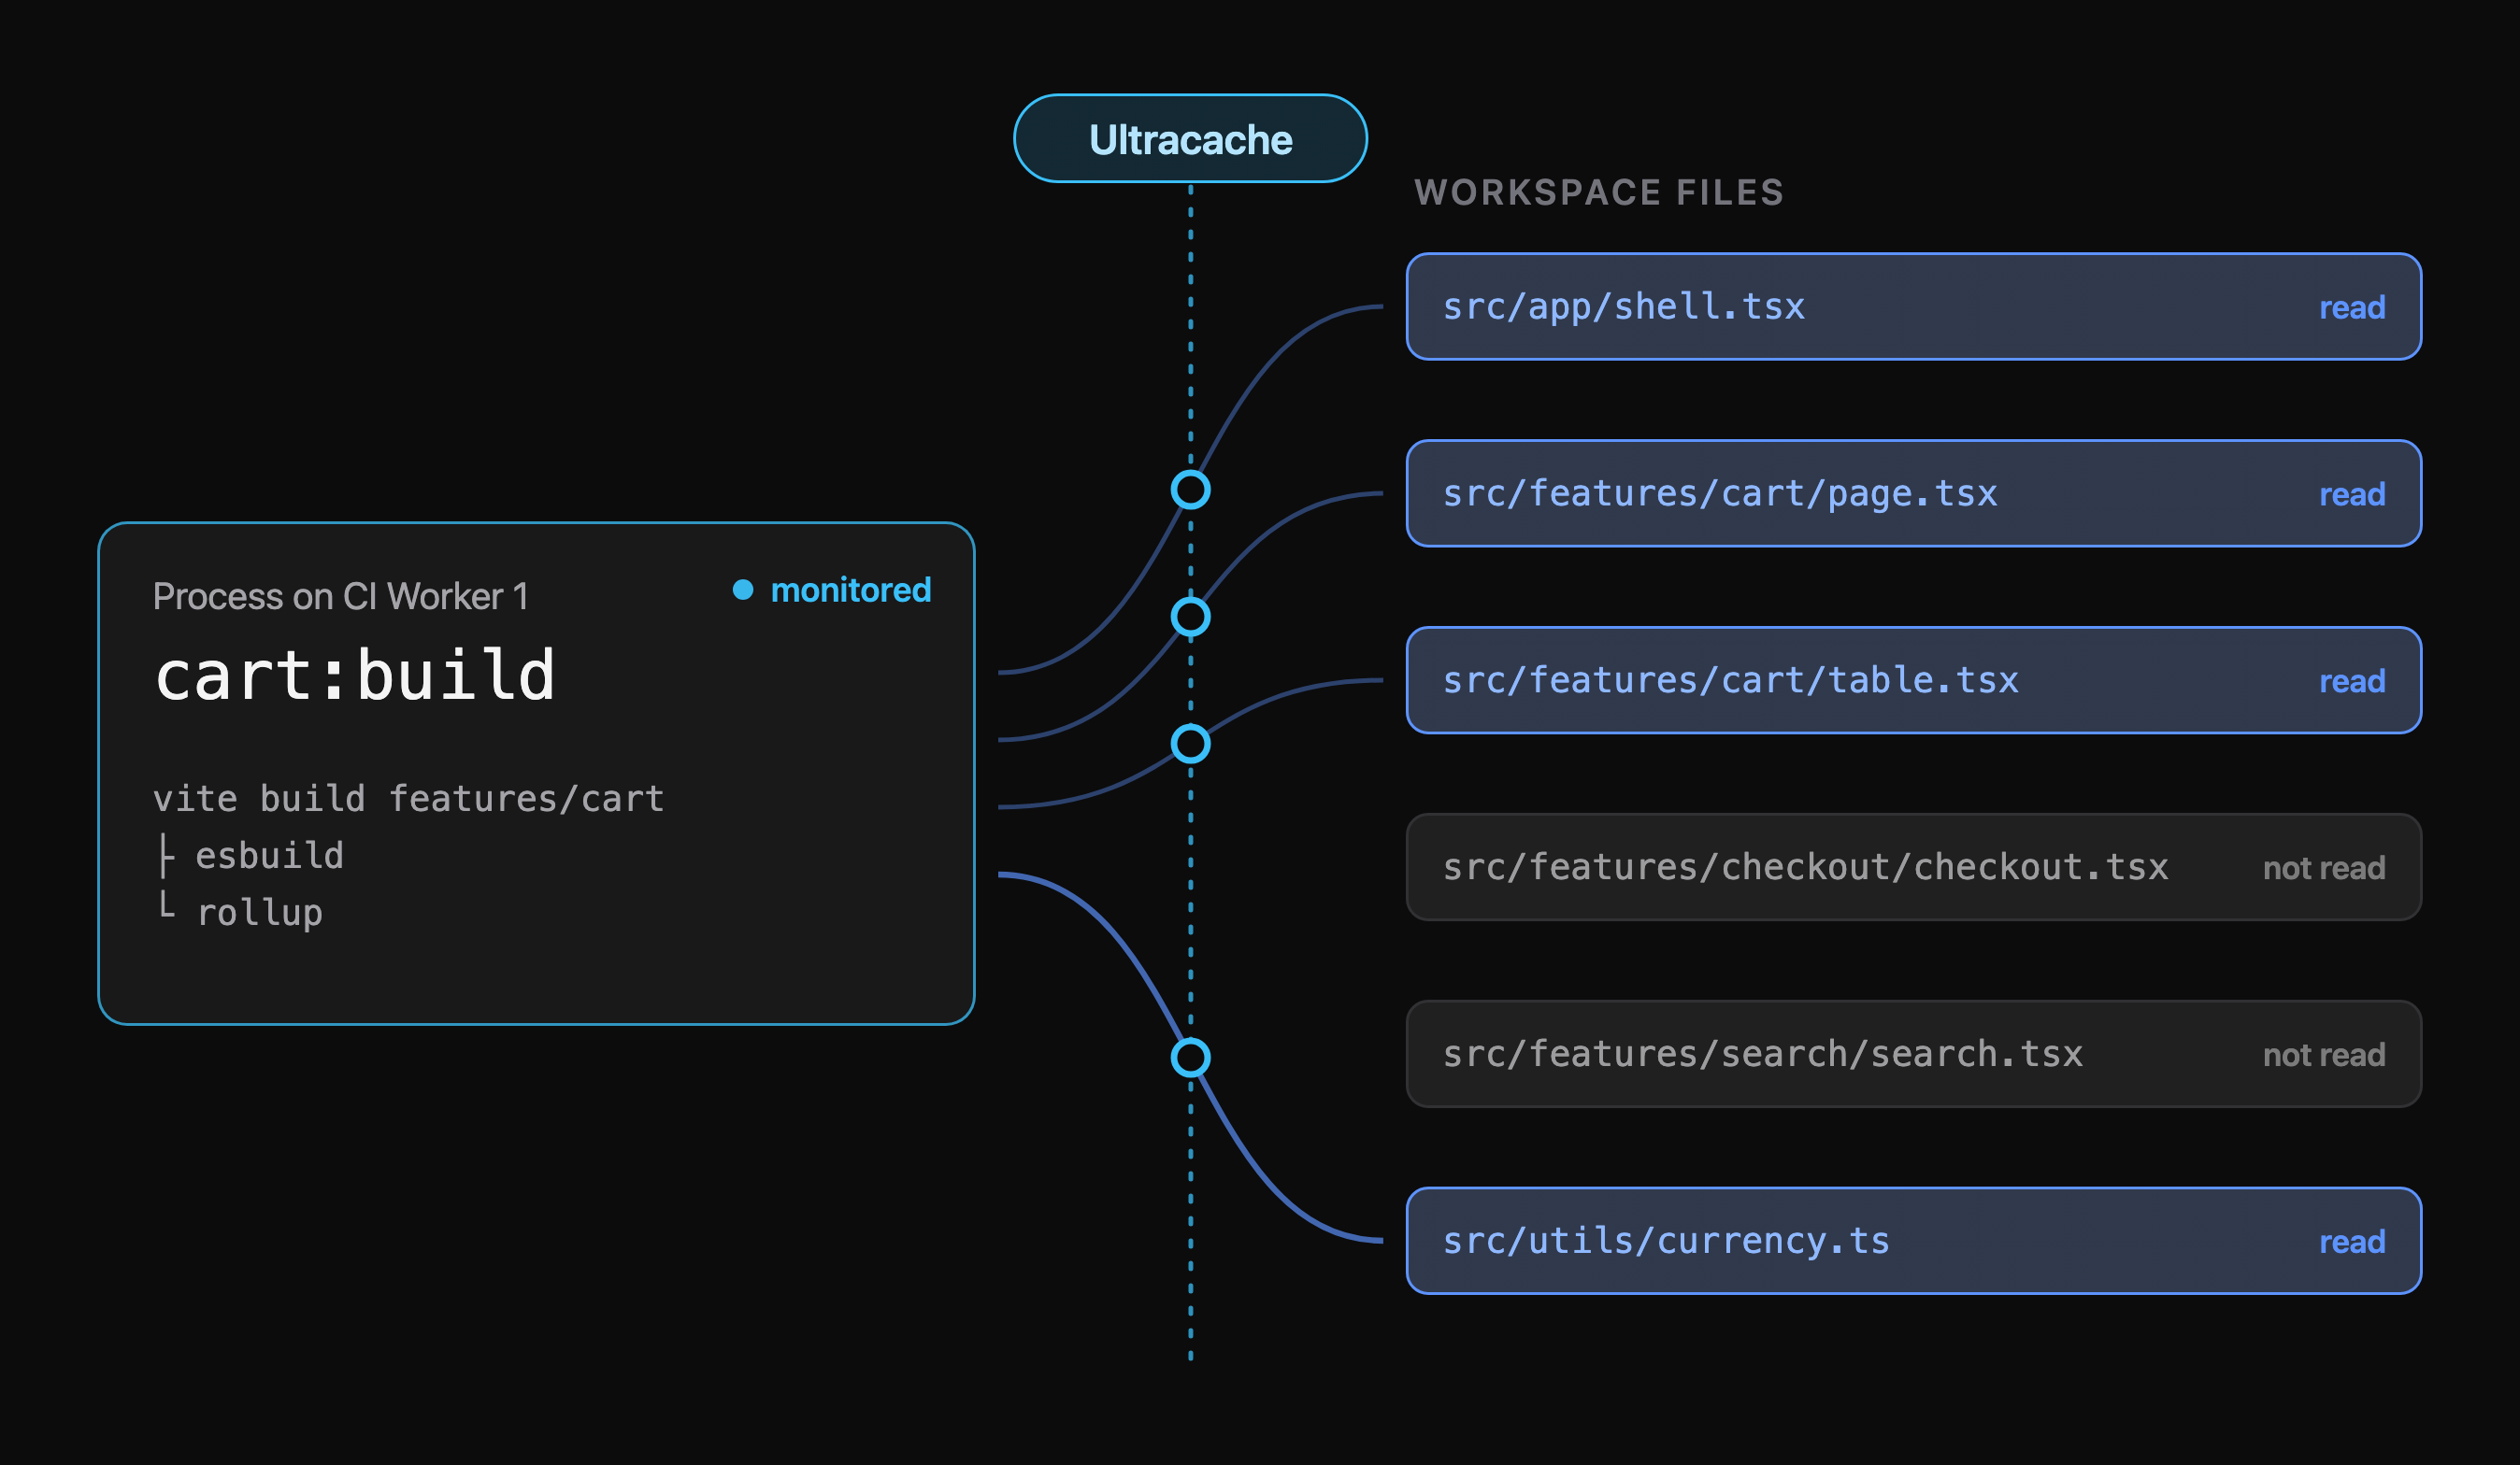Select the src/features/cart/page.tsx file row
The width and height of the screenshot is (2520, 1465).
(x=1913, y=493)
